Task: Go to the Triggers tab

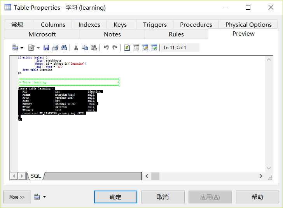Action: pyautogui.click(x=155, y=24)
